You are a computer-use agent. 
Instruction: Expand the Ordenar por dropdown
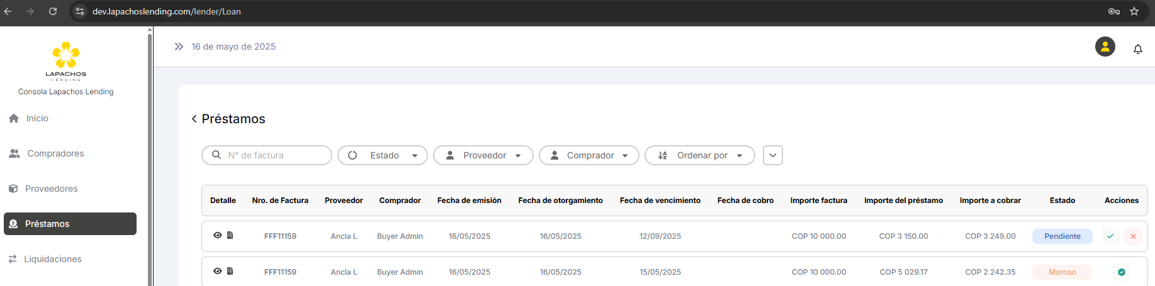700,155
